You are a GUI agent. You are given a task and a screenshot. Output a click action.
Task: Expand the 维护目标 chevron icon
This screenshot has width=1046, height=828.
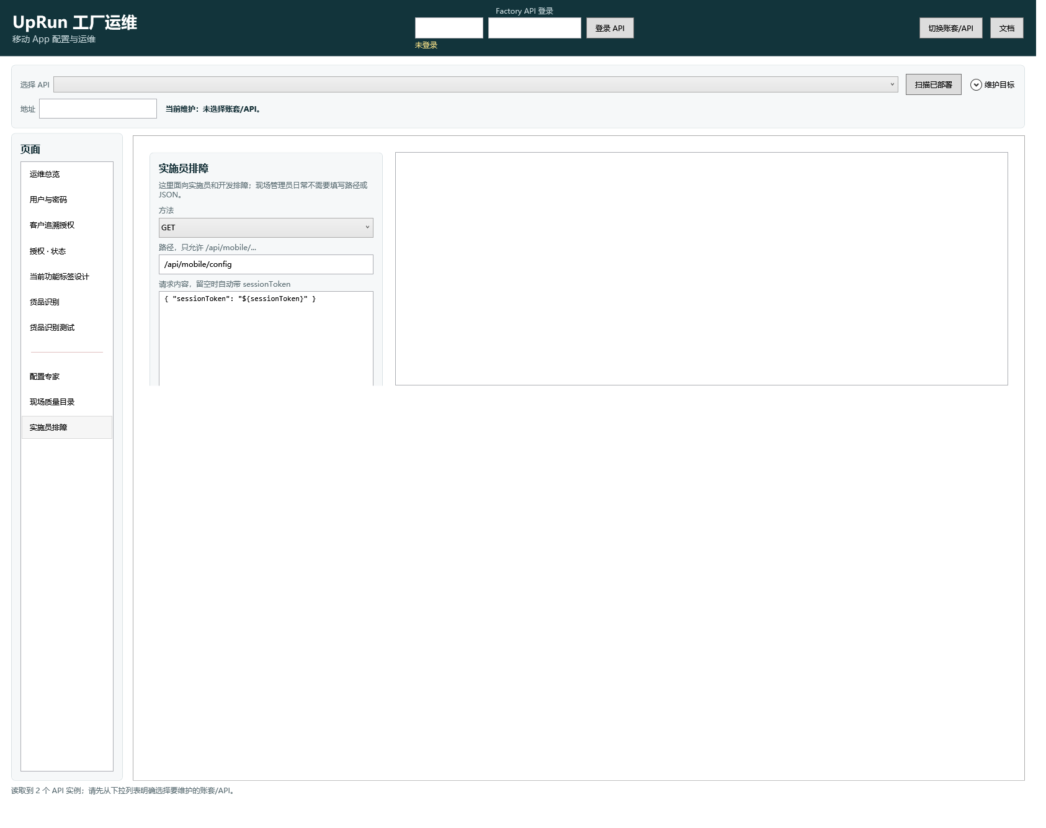[976, 84]
